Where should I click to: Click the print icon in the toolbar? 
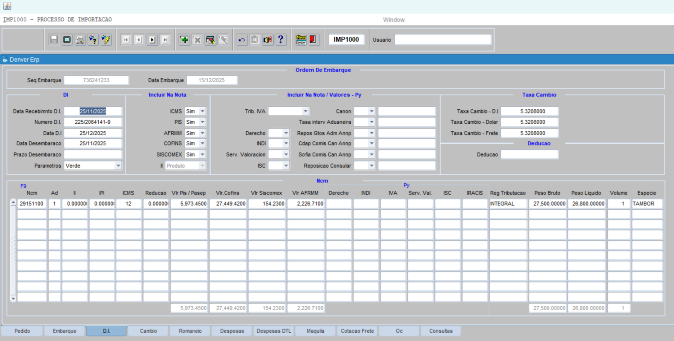click(x=80, y=40)
